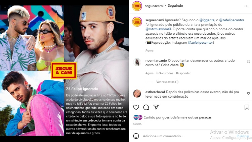Open more options three-dots menu
The width and height of the screenshot is (252, 142).
pos(246,6)
